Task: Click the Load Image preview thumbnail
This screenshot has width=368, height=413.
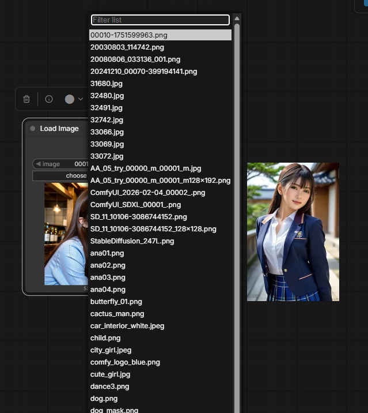Action: pos(66,234)
